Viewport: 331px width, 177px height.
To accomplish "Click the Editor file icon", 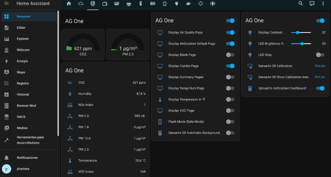I will coord(7,27).
